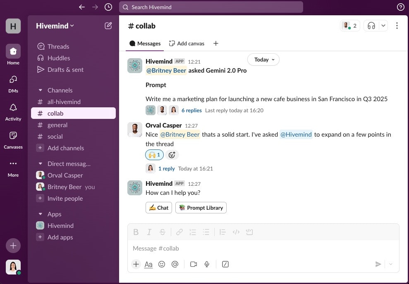Toggle italic formatting in composer
Image resolution: width=409 pixels, height=284 pixels.
pos(149,232)
